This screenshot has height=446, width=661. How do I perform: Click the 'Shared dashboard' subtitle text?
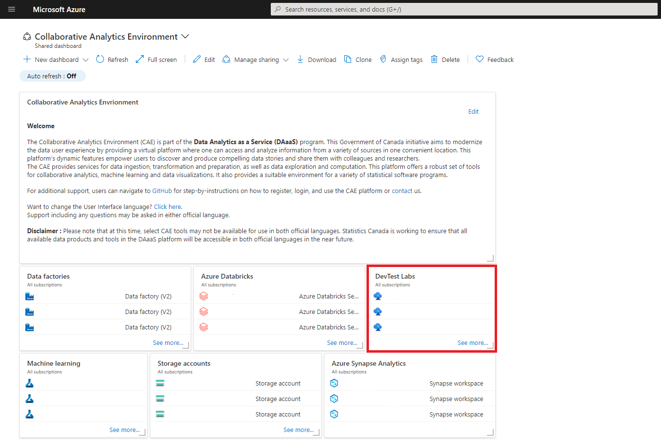tap(58, 46)
